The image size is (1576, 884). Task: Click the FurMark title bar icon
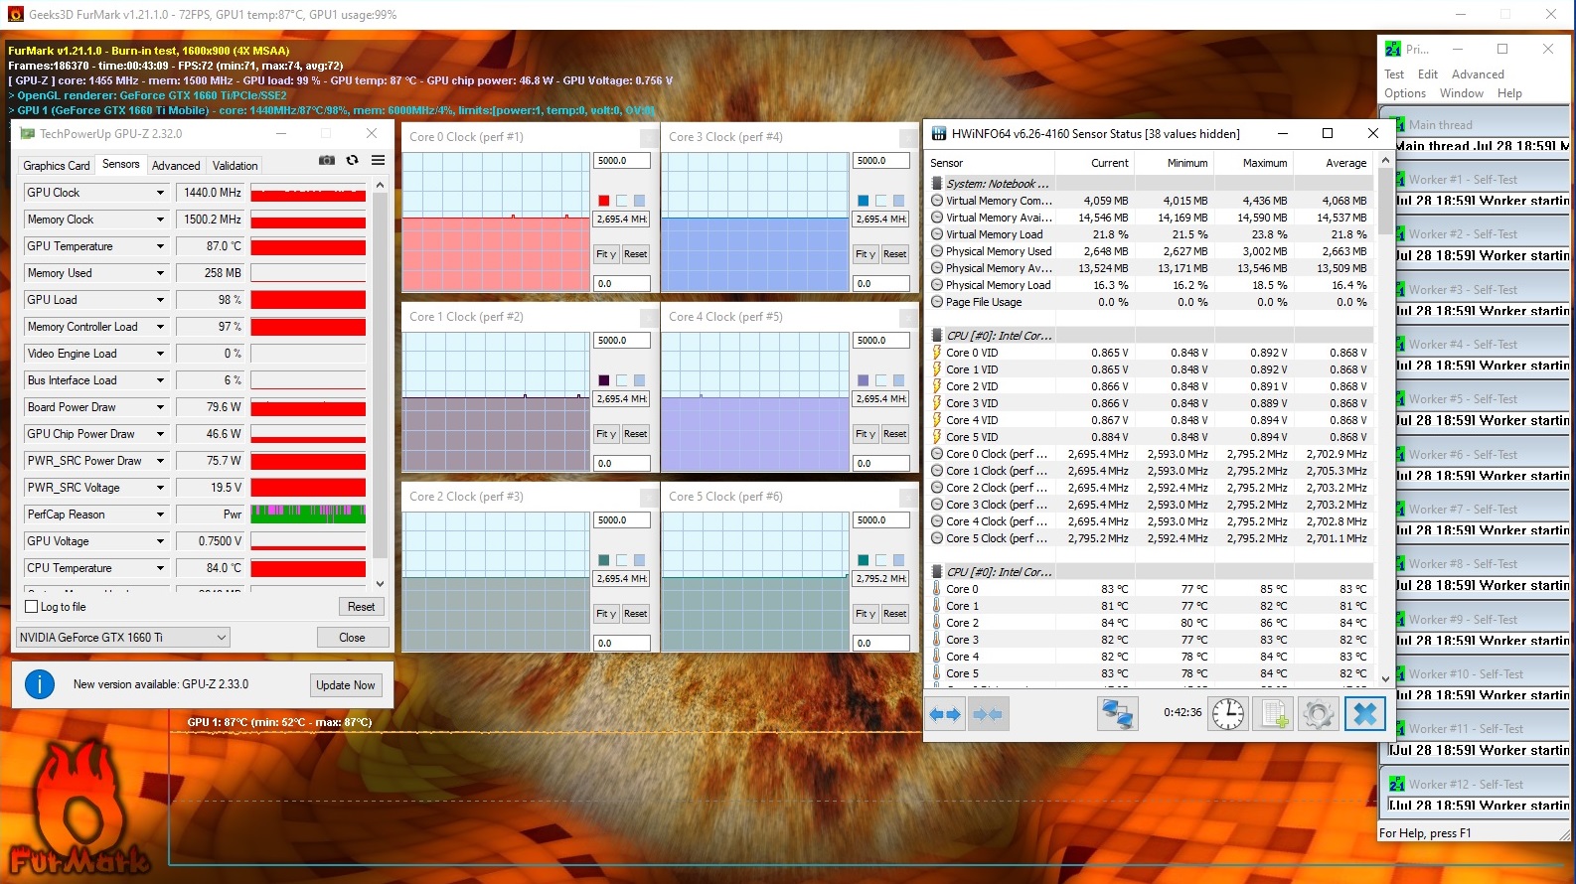(15, 14)
